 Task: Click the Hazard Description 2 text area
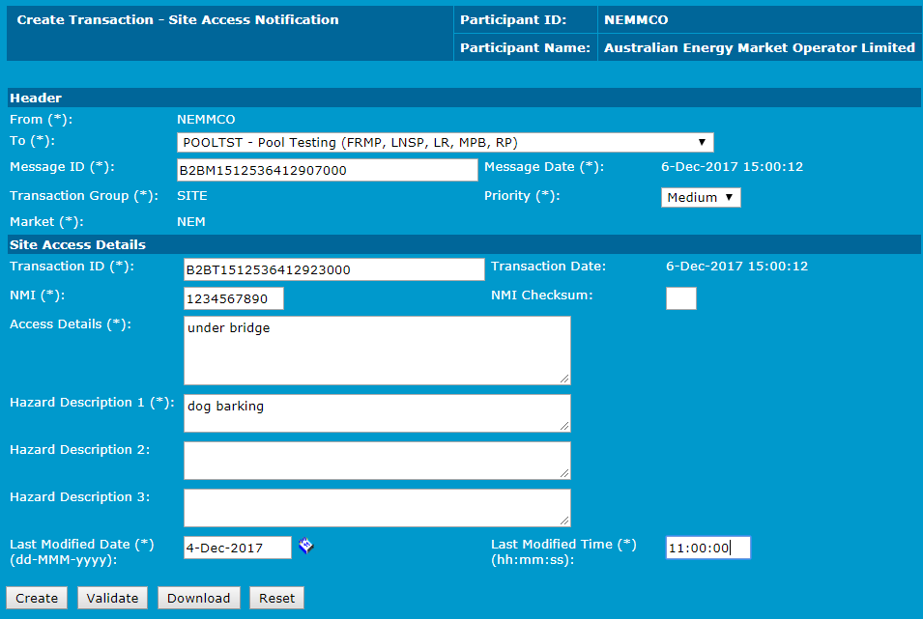(x=376, y=460)
